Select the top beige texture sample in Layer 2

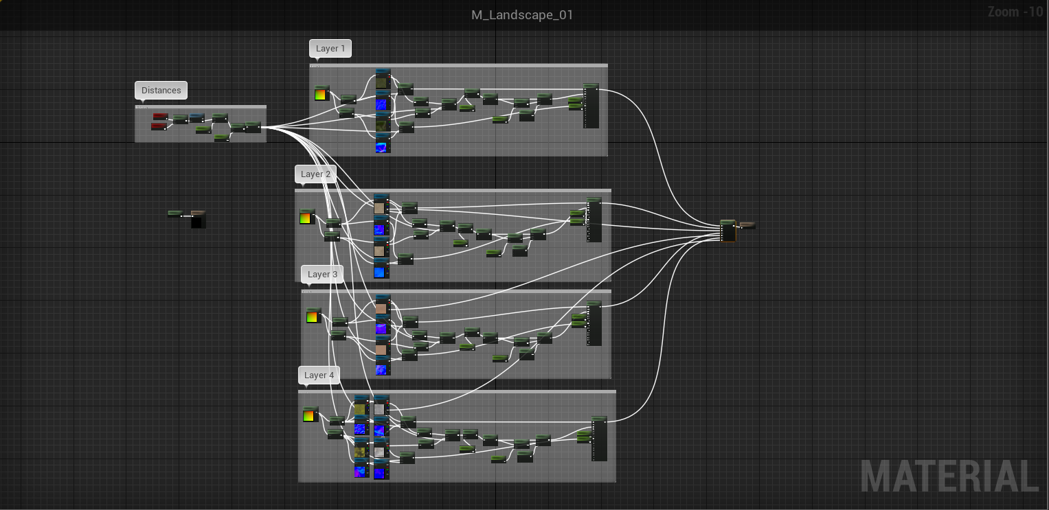point(381,204)
